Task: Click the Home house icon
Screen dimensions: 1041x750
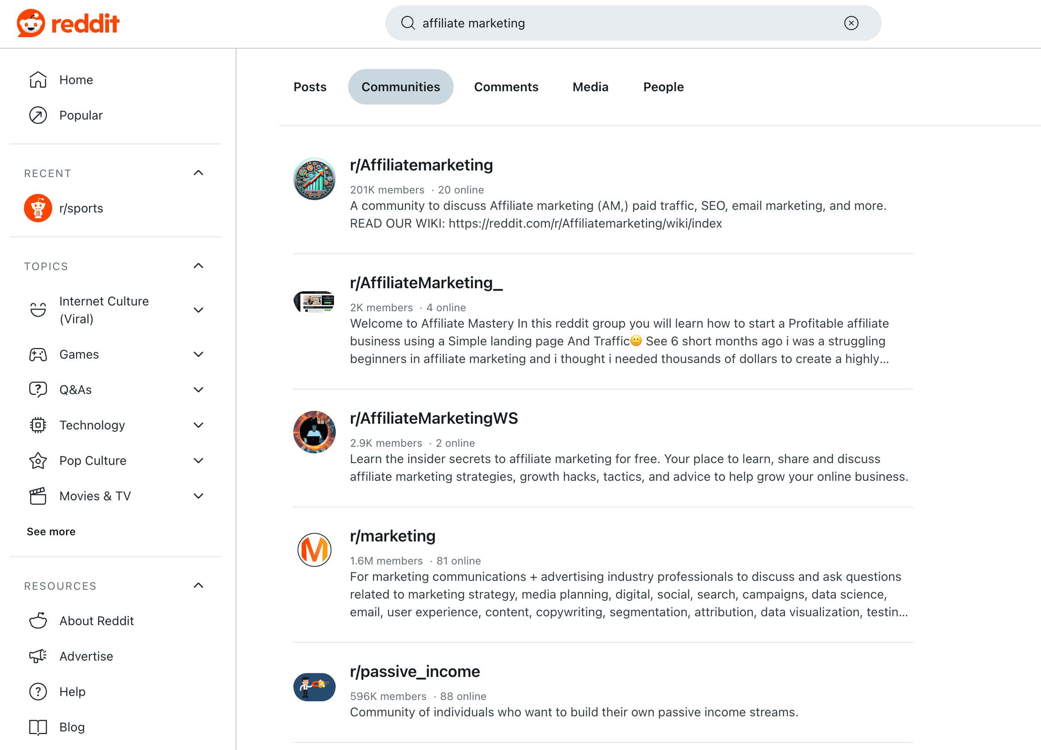Action: coord(38,79)
